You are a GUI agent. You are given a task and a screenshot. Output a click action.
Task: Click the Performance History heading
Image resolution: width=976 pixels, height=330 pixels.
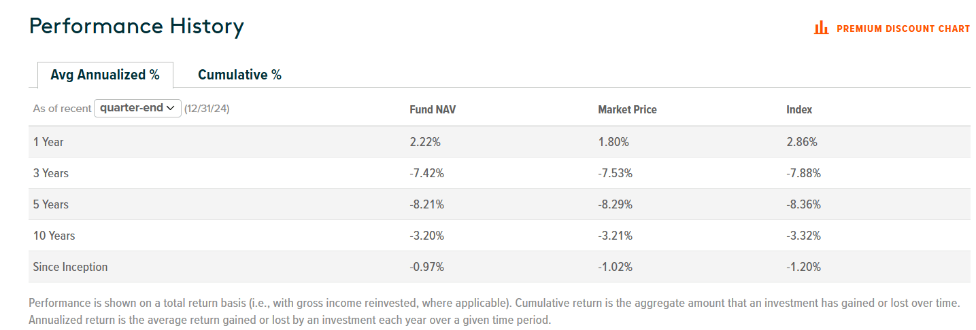pyautogui.click(x=136, y=26)
